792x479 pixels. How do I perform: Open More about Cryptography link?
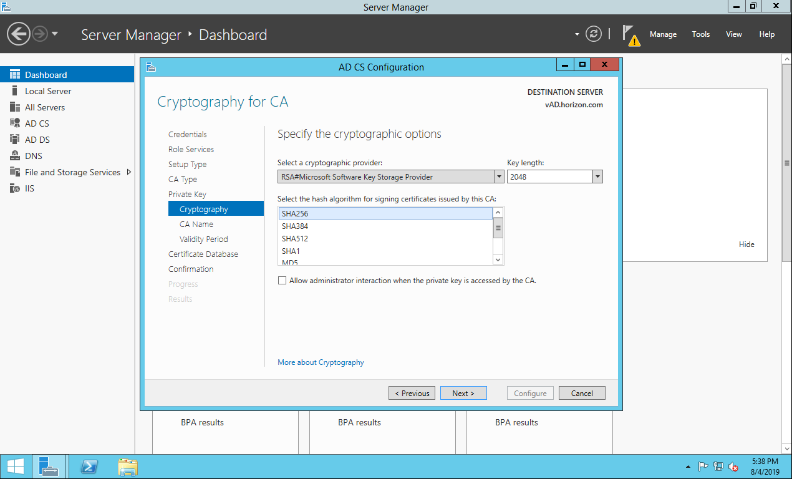tap(321, 362)
